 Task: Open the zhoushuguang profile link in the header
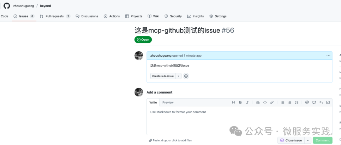(23, 6)
